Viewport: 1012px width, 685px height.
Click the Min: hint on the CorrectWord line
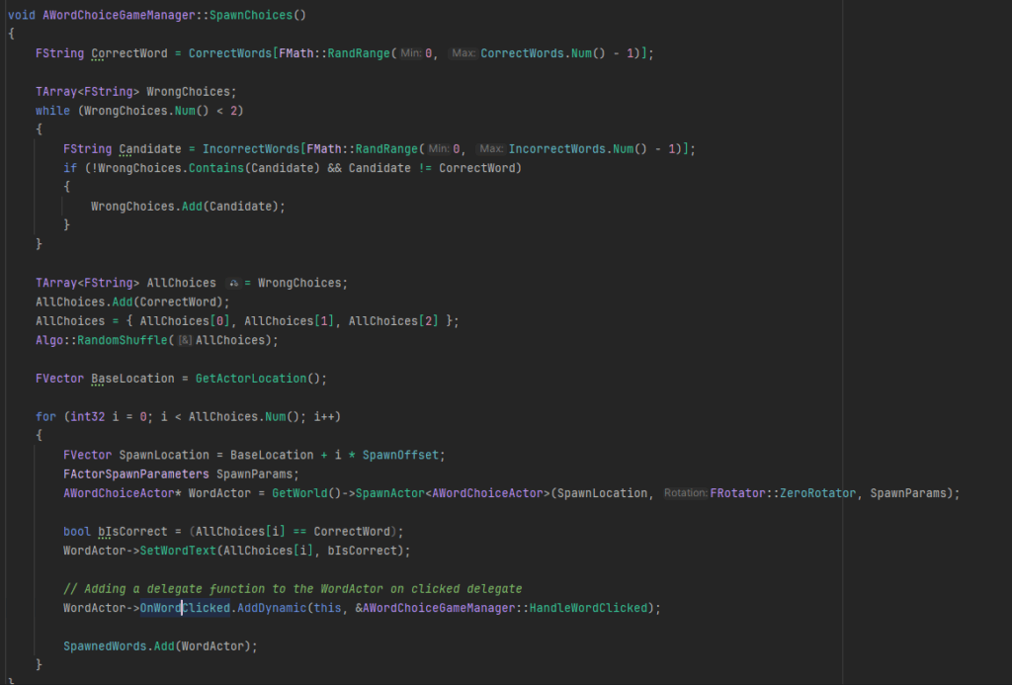tap(411, 53)
